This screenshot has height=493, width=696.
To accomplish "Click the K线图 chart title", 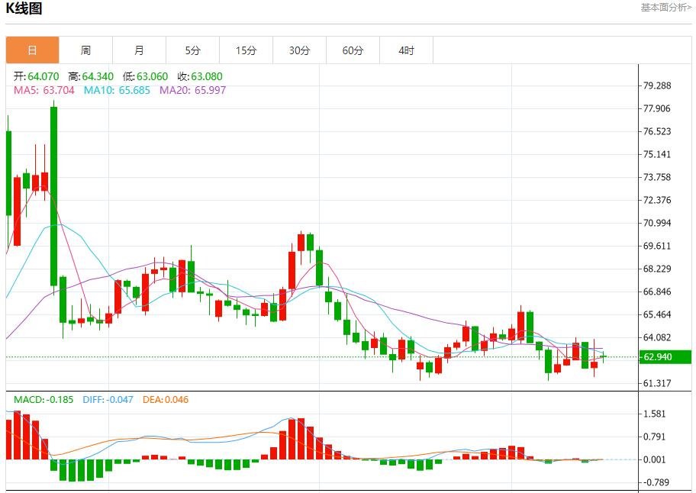I will tap(21, 10).
